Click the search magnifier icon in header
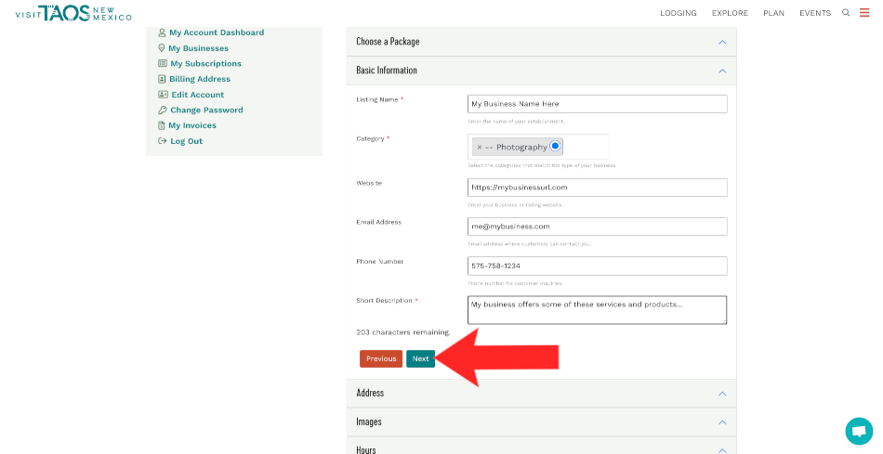This screenshot has height=454, width=883. (x=846, y=13)
